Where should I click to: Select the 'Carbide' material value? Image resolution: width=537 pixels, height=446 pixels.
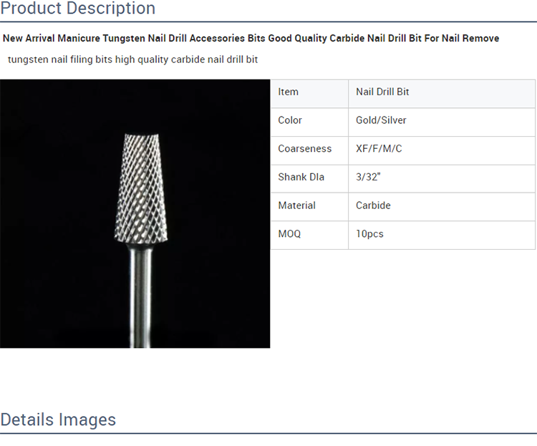[373, 205]
